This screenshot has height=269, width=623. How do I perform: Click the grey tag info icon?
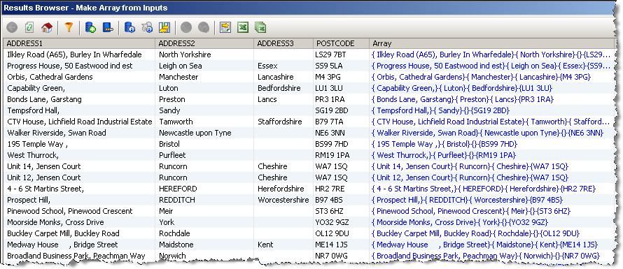[147, 27]
